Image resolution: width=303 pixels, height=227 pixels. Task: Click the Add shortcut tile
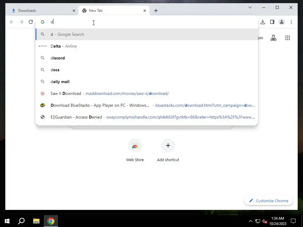point(168,150)
